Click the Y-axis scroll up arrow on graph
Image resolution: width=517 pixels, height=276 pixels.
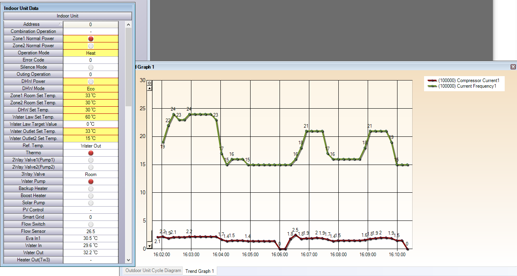[149, 88]
